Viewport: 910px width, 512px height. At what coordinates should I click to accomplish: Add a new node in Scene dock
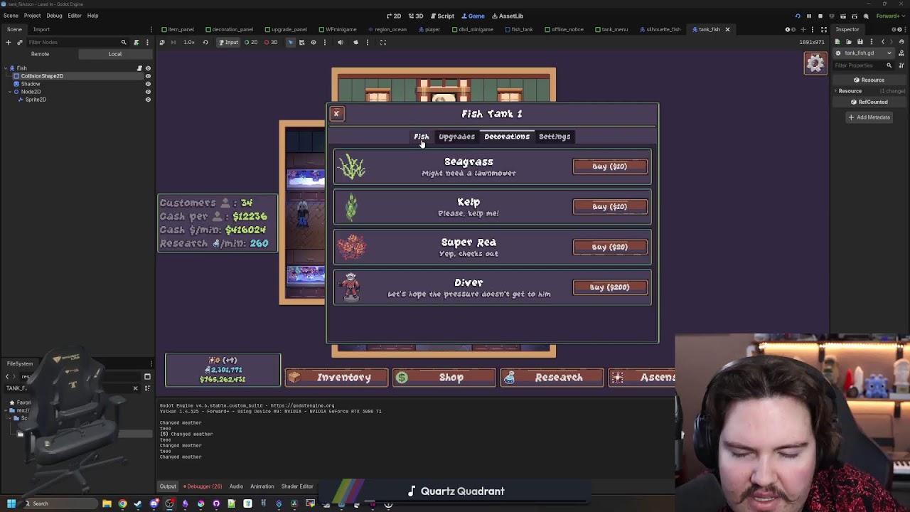(x=9, y=42)
